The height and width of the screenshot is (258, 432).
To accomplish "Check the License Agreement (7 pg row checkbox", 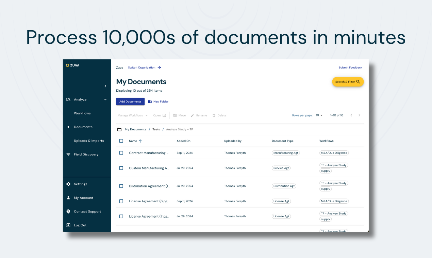I will click(121, 216).
